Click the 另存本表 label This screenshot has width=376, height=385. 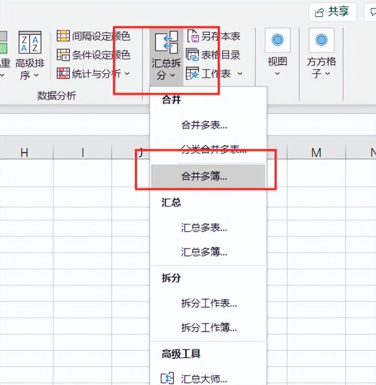click(x=220, y=36)
